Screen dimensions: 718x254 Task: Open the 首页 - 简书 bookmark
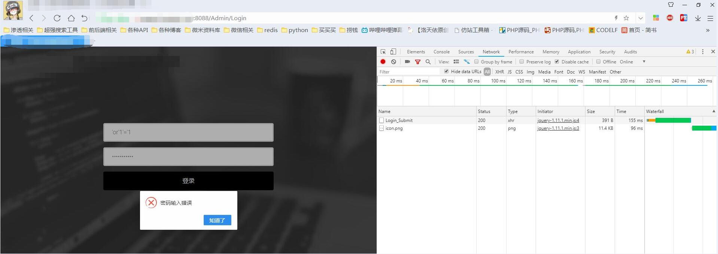(639, 30)
